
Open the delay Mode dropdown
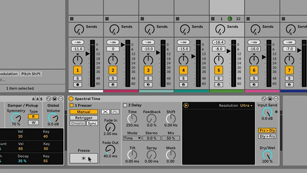132,138
